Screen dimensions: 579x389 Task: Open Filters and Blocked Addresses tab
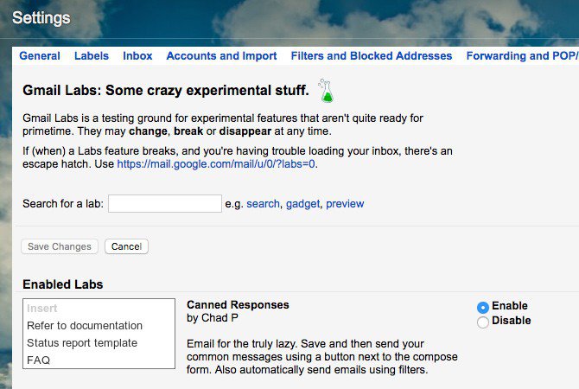[372, 56]
